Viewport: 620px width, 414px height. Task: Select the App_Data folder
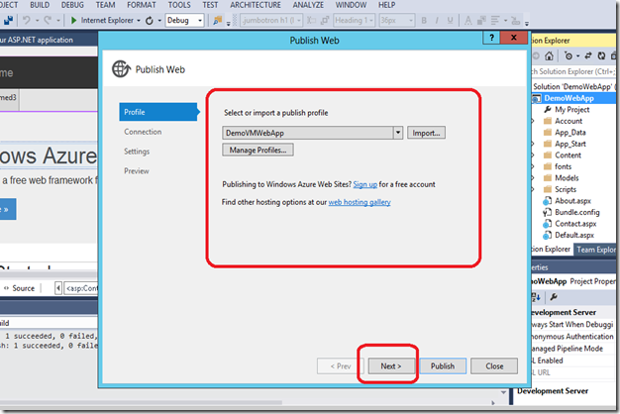click(x=569, y=133)
